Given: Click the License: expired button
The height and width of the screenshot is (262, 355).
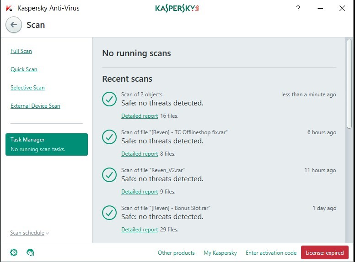Looking at the screenshot, I should [325, 252].
